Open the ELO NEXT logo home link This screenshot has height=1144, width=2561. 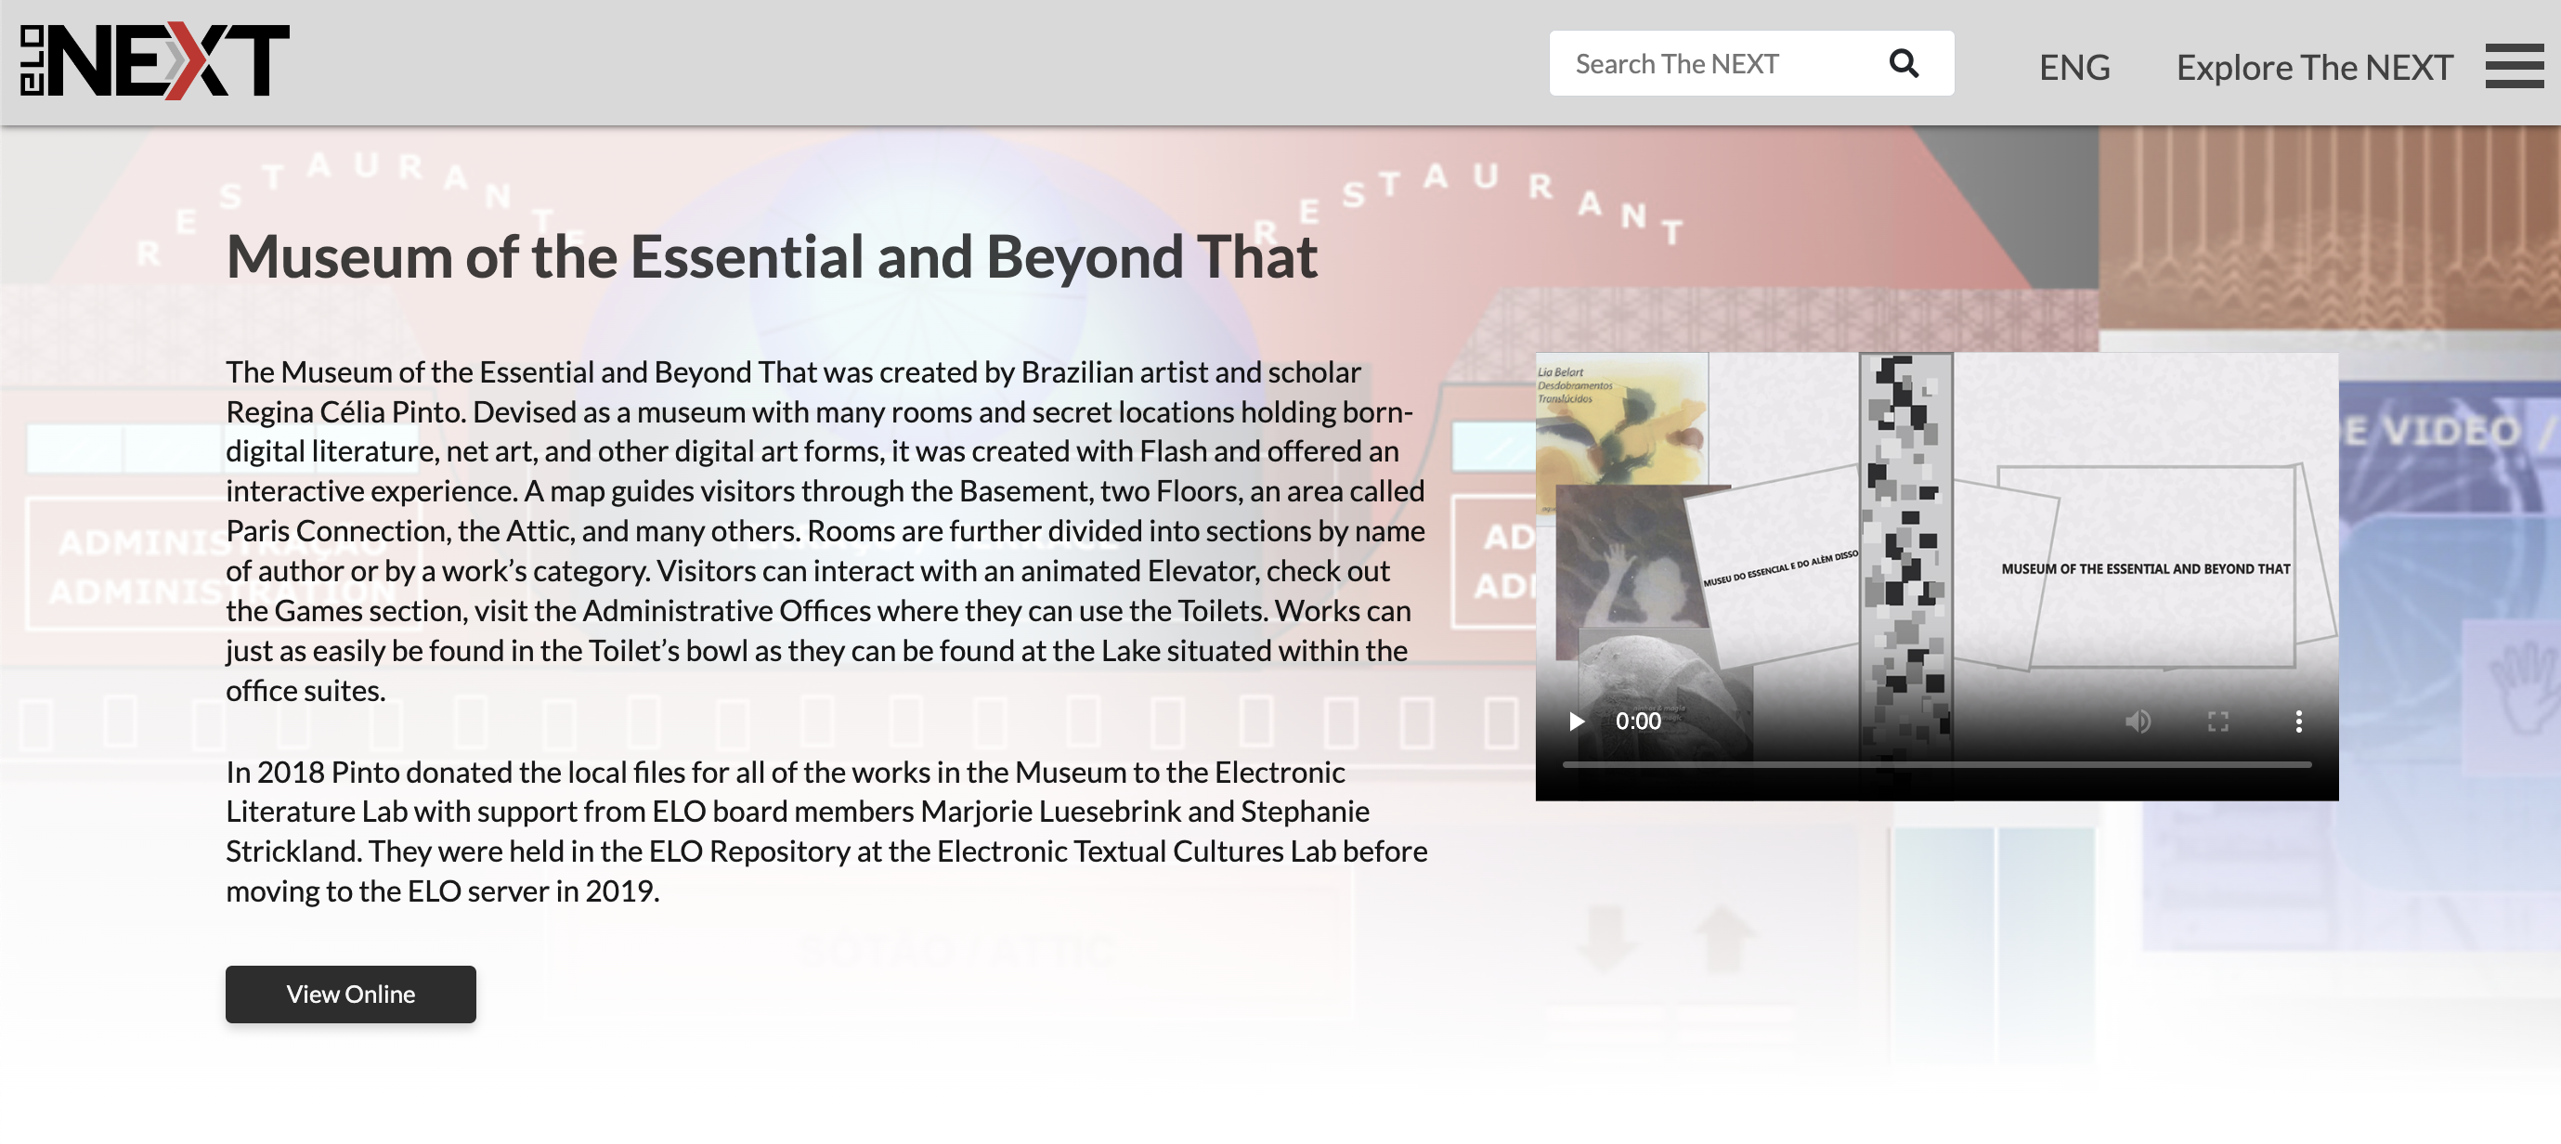click(x=155, y=60)
